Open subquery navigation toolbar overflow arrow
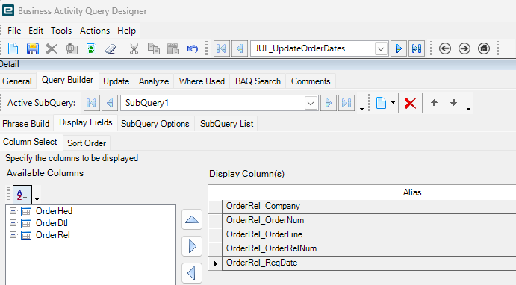The height and width of the screenshot is (285, 516). tap(361, 109)
